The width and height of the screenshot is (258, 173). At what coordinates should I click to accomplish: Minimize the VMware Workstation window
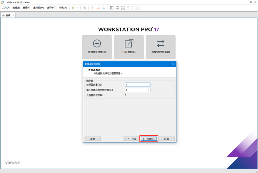coord(246,2)
